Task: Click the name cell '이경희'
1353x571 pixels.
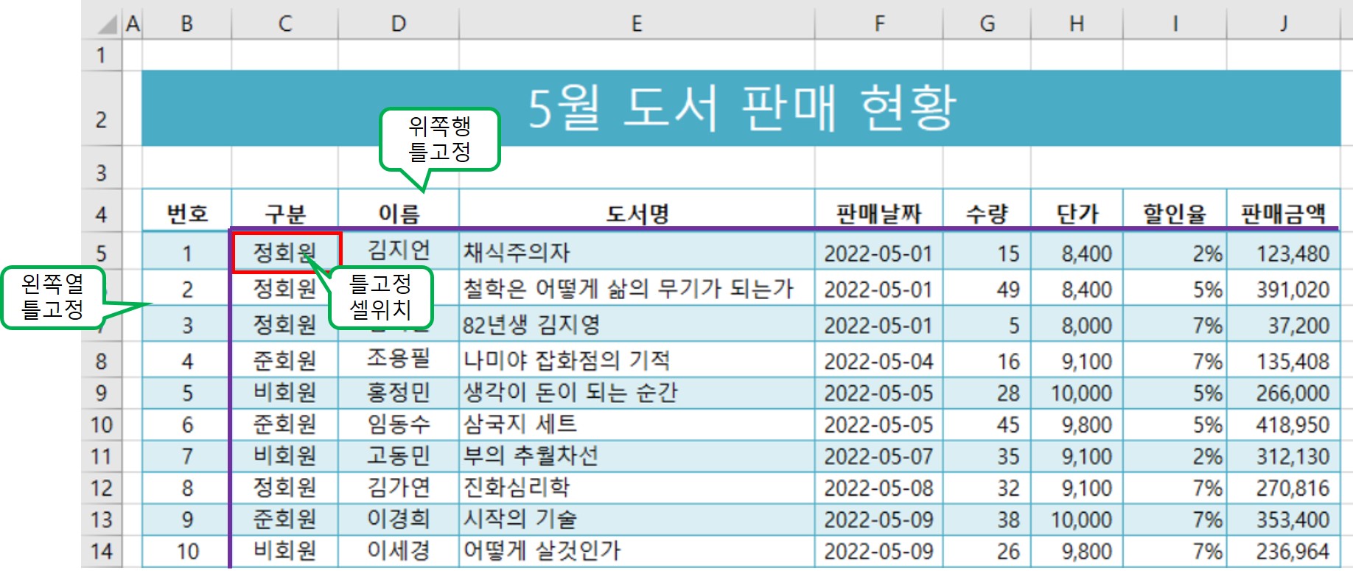Action: tap(399, 519)
